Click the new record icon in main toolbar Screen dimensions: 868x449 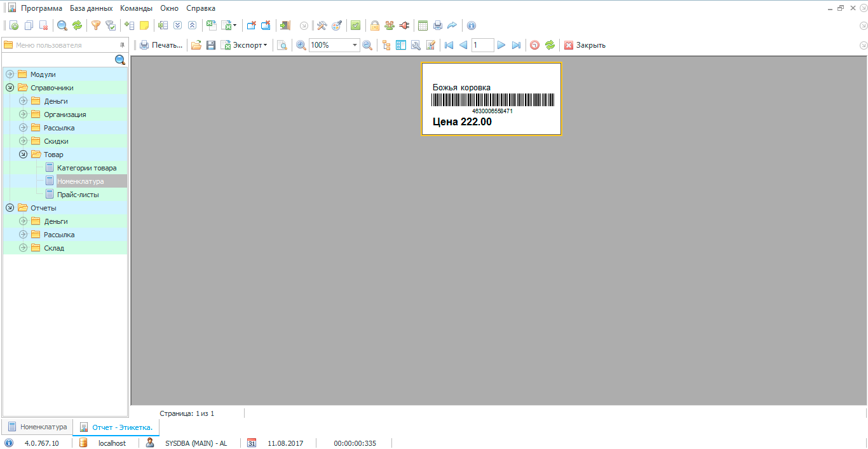click(14, 25)
